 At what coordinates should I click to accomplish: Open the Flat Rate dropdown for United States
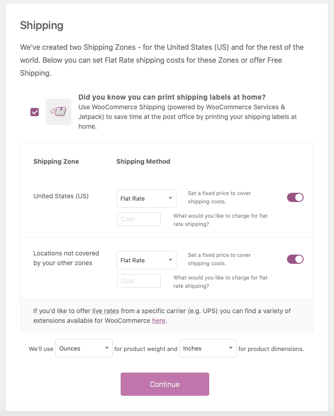[146, 198]
